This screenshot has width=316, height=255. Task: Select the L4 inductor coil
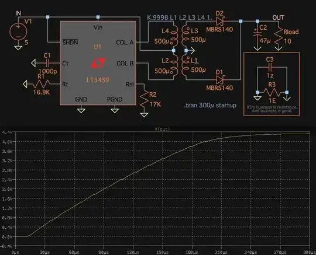174,36
